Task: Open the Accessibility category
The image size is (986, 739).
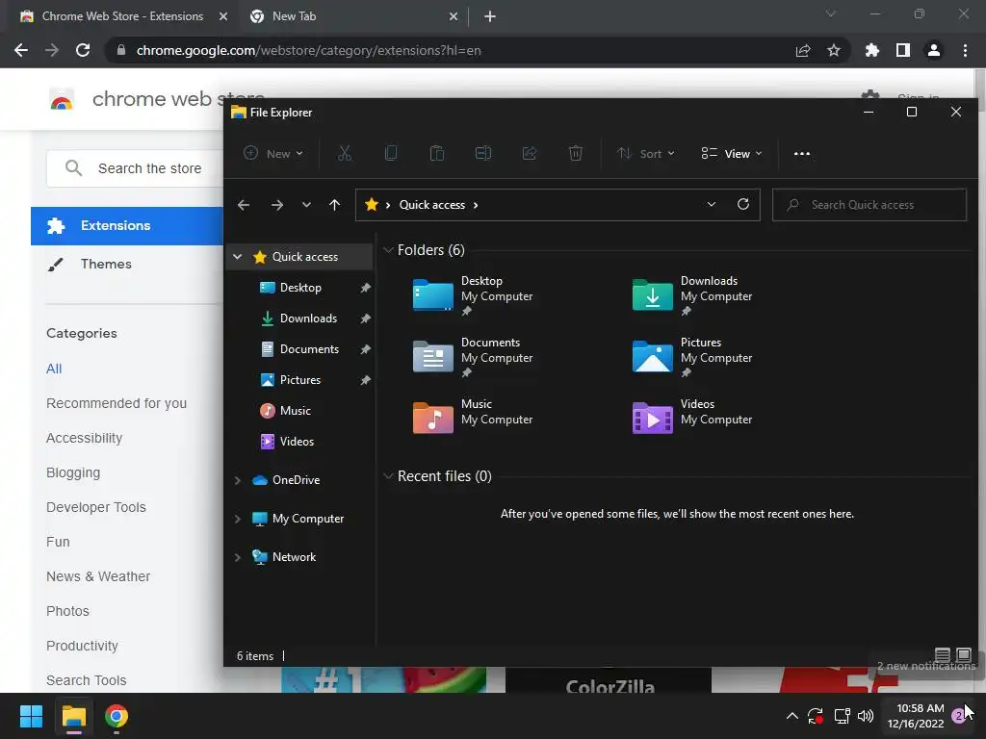Action: 85,438
